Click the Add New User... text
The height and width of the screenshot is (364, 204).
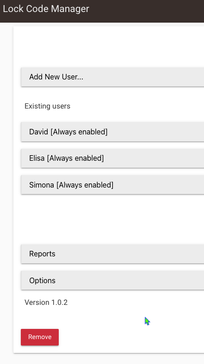[x=56, y=77]
